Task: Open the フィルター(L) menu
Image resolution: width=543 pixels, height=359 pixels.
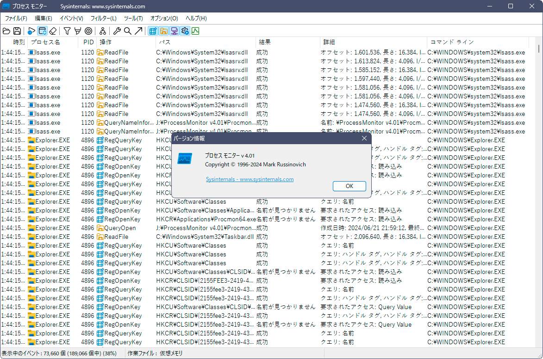Action: [x=104, y=18]
